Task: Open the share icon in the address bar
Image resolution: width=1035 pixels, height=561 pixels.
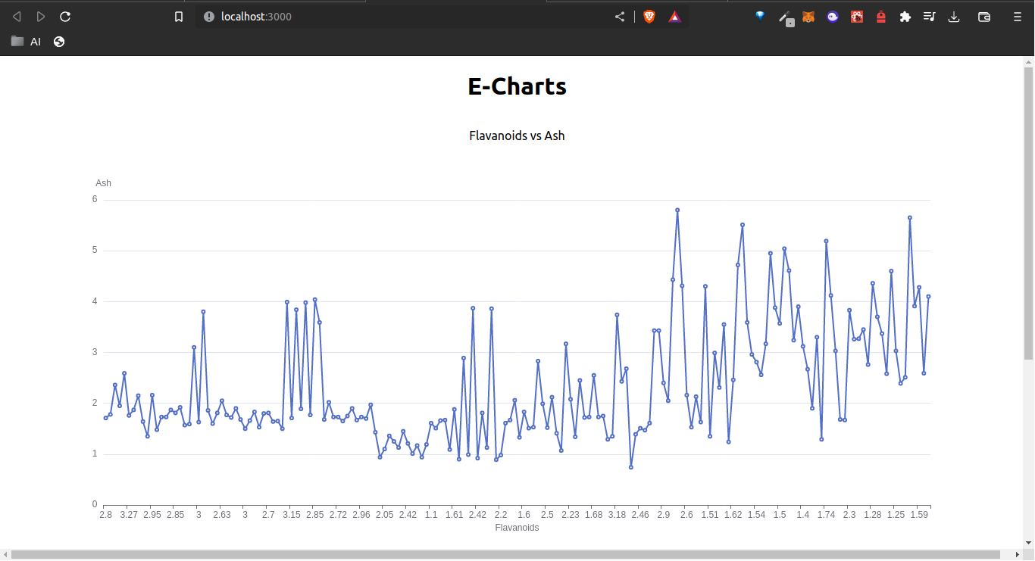Action: coord(620,17)
